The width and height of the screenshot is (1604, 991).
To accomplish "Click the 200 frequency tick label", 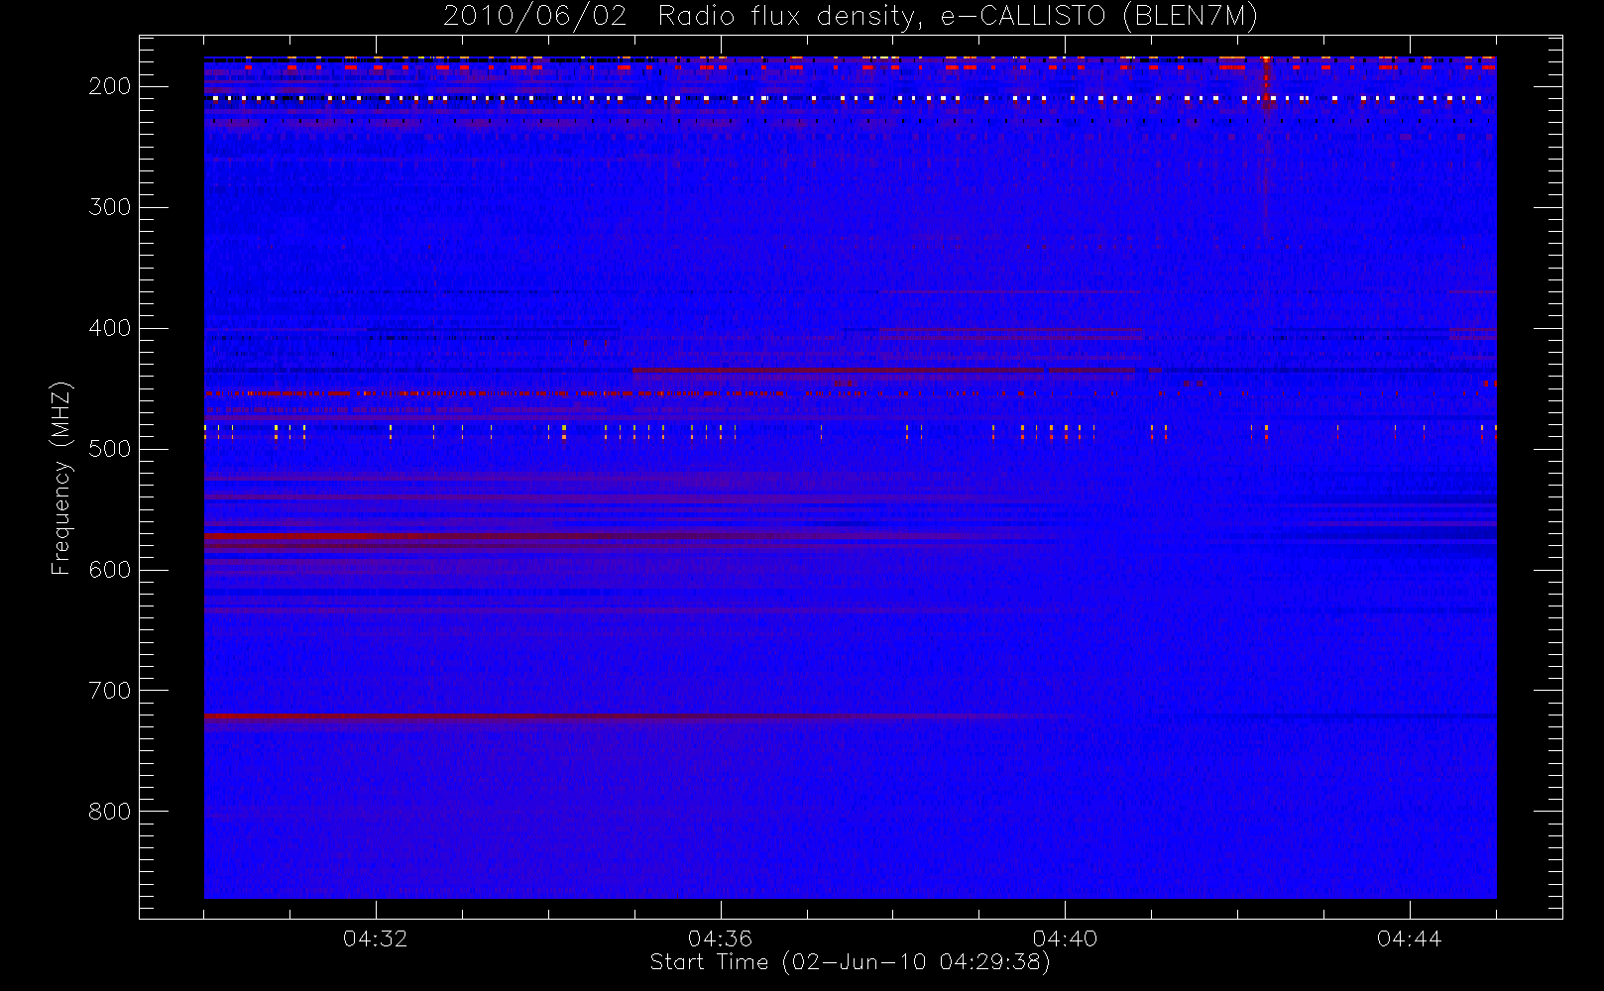I will pos(110,86).
